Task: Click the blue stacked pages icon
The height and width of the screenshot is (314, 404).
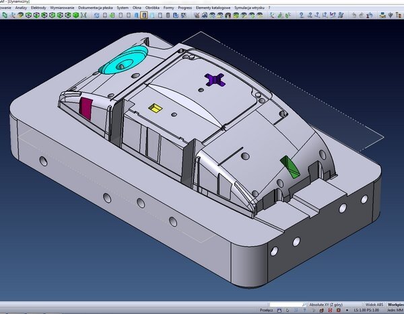Action: (x=176, y=15)
